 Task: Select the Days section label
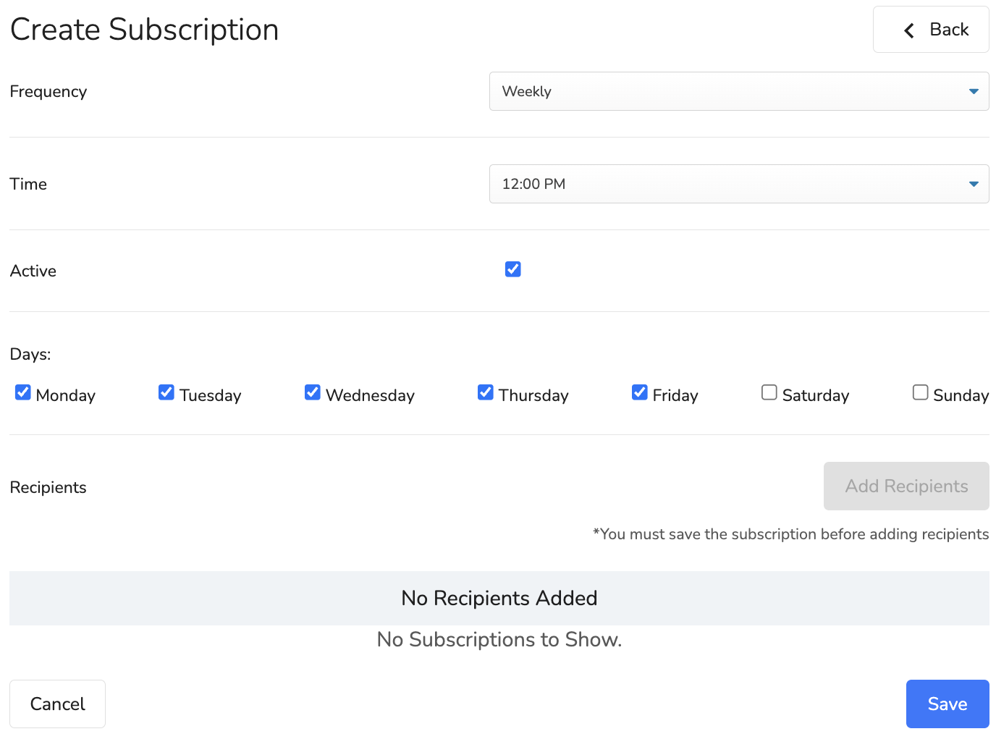tap(30, 354)
